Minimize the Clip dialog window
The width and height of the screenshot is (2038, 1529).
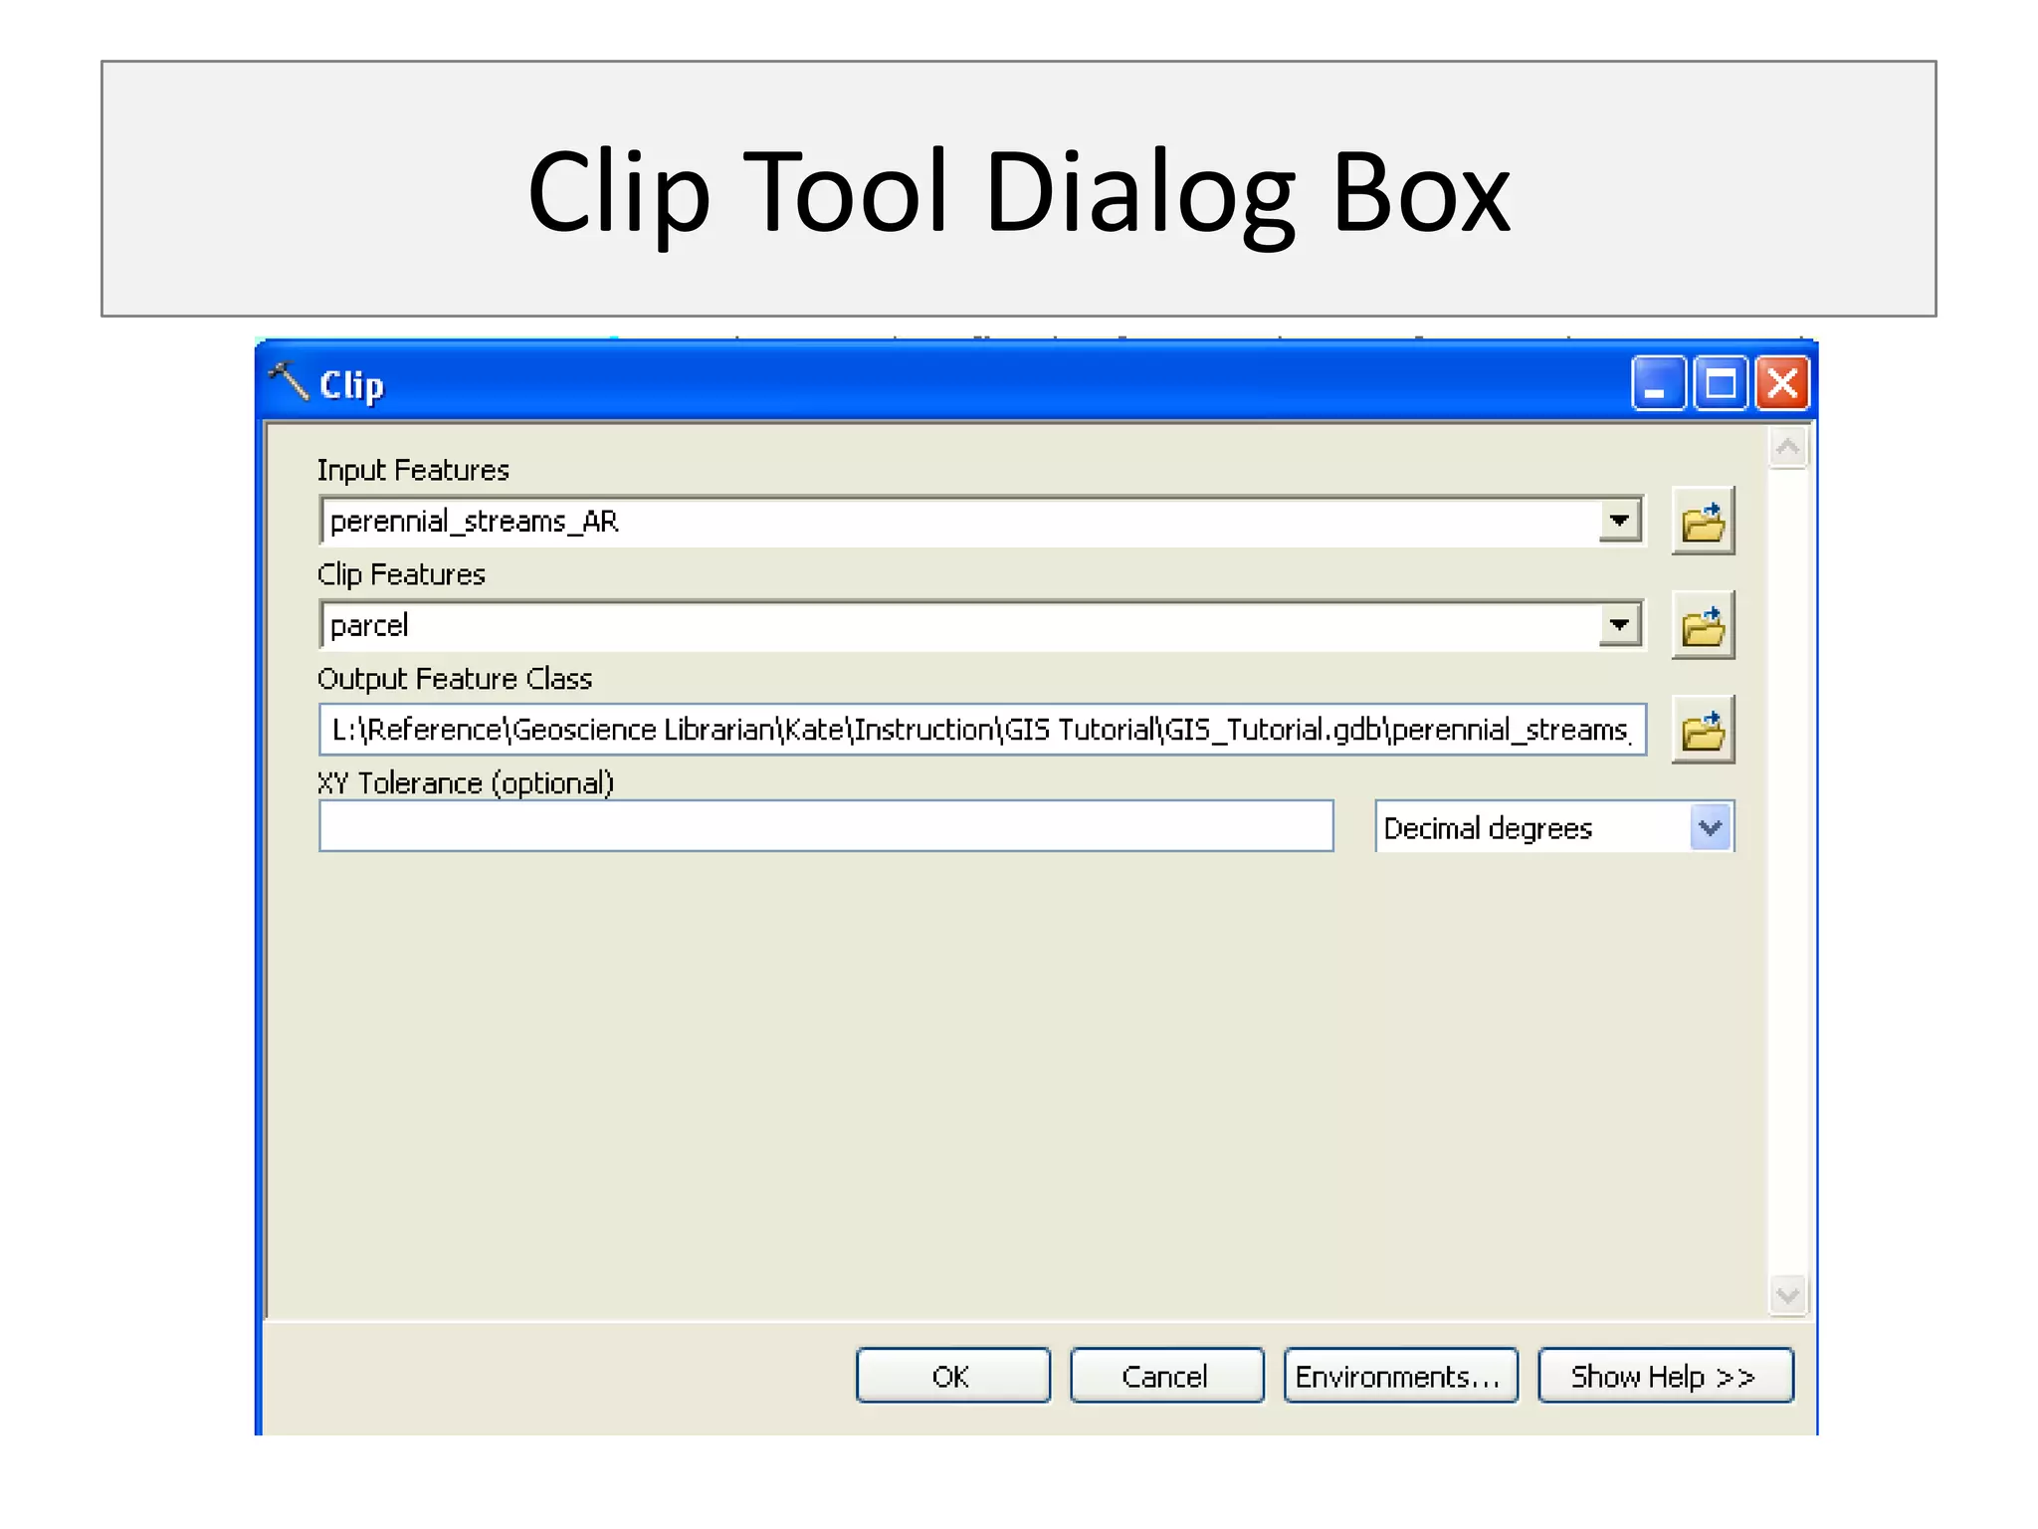[x=1657, y=383]
